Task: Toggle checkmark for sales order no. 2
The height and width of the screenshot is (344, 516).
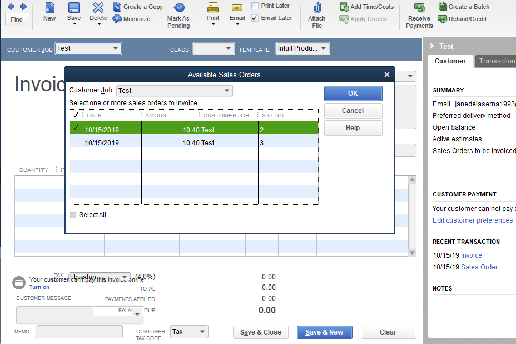Action: click(76, 128)
